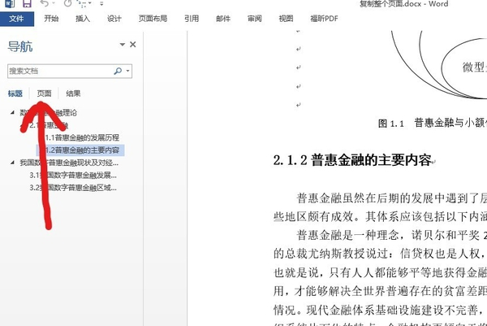The image size is (487, 326).
Task: Click the line starting 也就是说，只有人人都能够
Action: [x=380, y=272]
